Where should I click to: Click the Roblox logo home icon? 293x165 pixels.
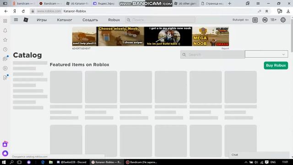pyautogui.click(x=26, y=20)
